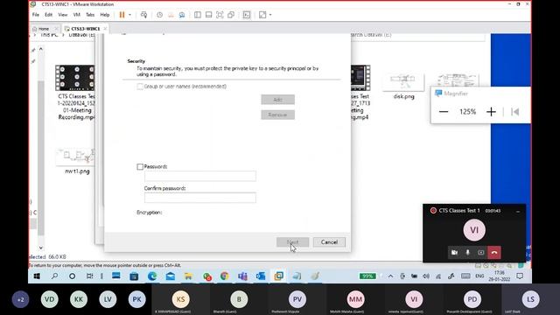Open the pause button dropdown arrow
This screenshot has width=560, height=315.
[x=130, y=15]
